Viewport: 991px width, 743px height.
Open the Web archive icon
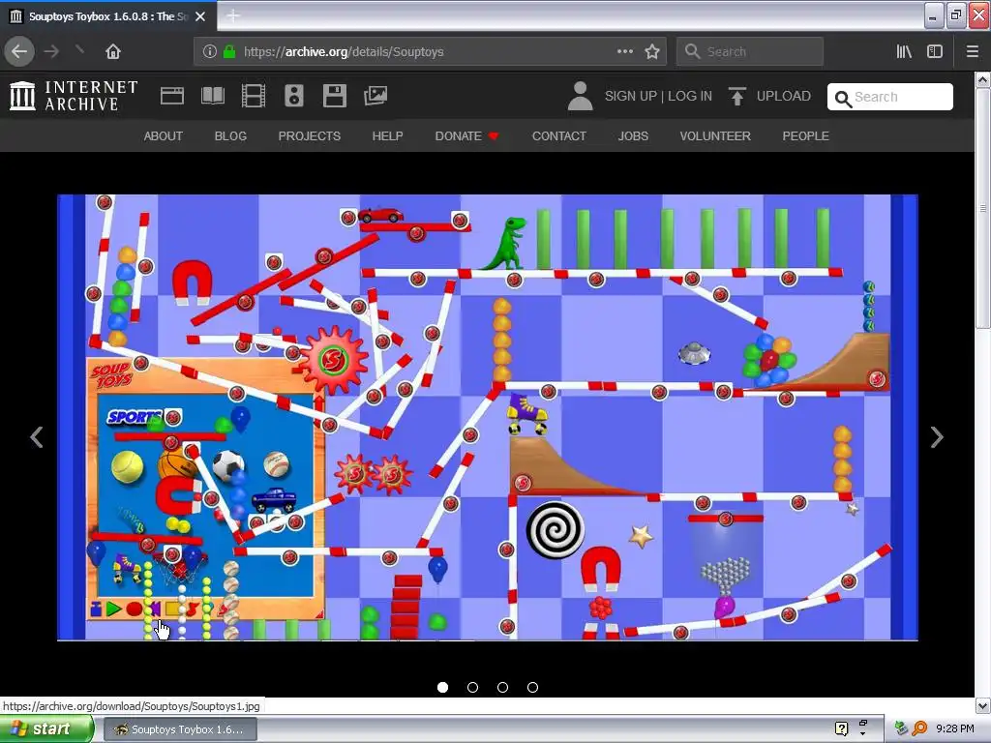click(x=172, y=96)
